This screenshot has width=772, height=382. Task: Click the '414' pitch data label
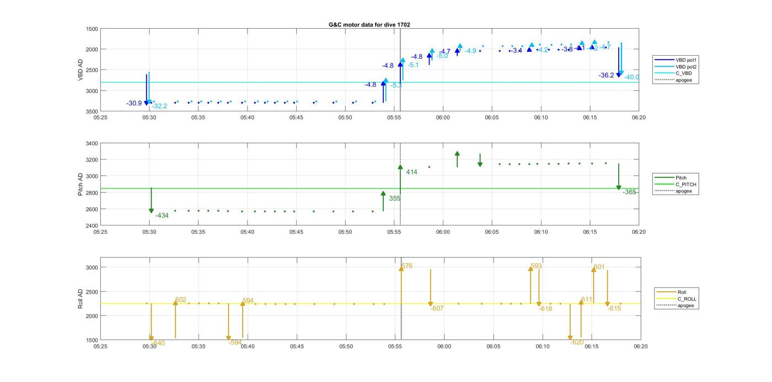coord(411,173)
